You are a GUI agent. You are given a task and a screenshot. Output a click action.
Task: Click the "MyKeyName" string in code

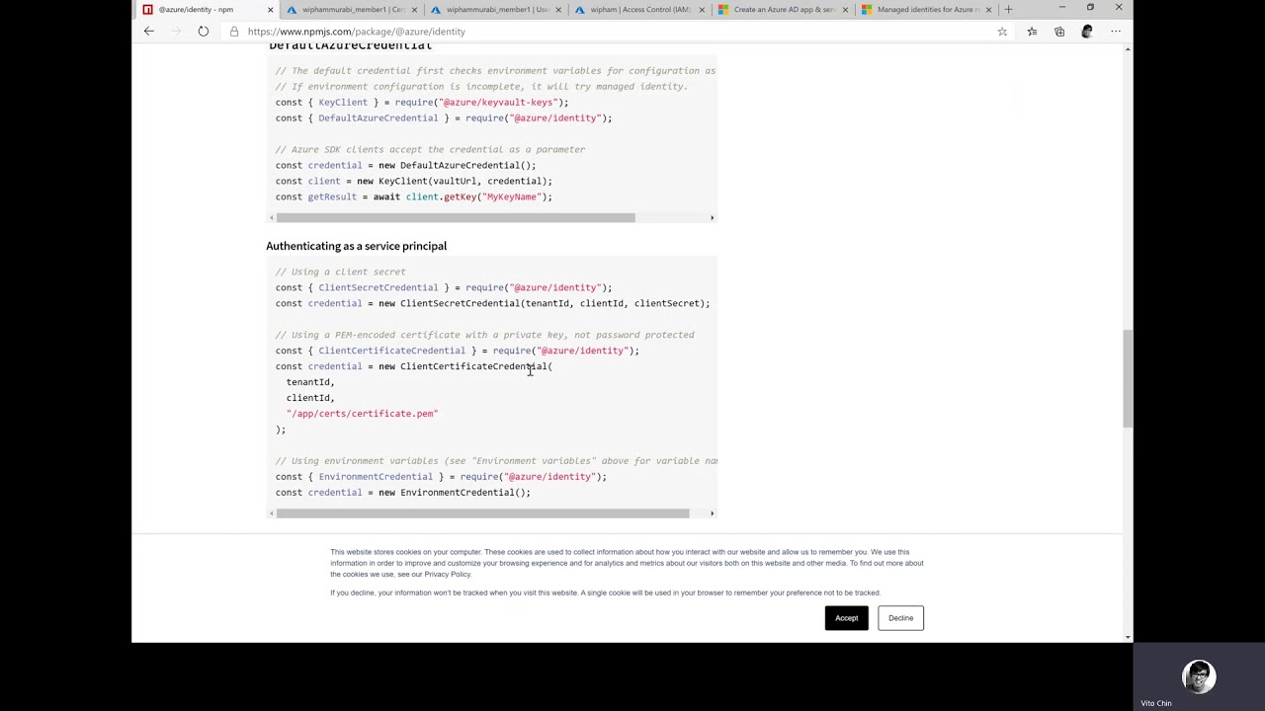point(513,197)
